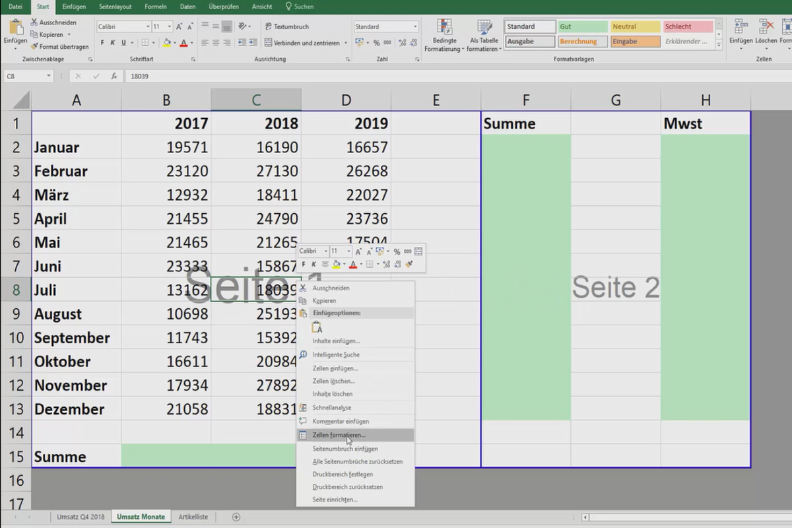
Task: Toggle bold formatting in the mini toolbar
Action: point(304,264)
